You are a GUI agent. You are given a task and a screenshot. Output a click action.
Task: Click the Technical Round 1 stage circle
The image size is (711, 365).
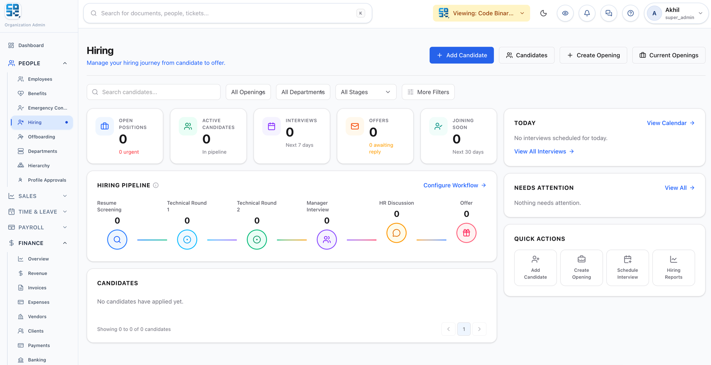tap(187, 240)
